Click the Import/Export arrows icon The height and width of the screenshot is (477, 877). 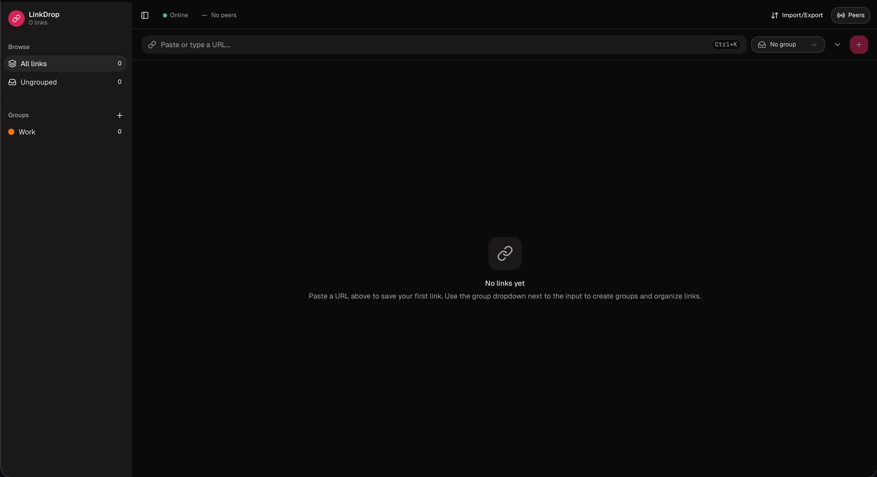[775, 15]
